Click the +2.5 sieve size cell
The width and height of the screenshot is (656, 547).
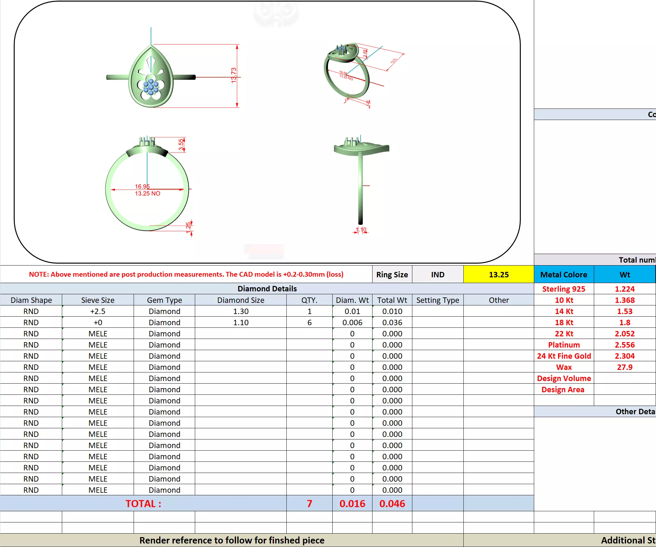pos(98,311)
